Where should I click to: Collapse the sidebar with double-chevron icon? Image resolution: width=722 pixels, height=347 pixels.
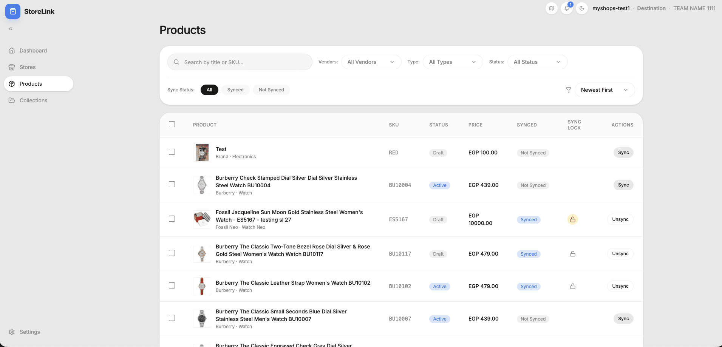point(11,29)
